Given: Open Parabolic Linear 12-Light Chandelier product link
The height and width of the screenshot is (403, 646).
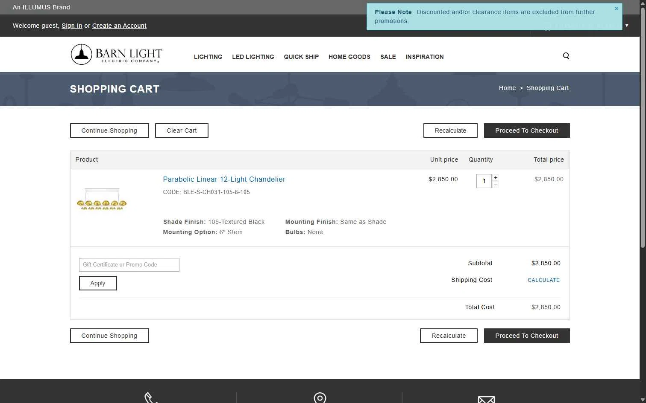Looking at the screenshot, I should point(224,179).
